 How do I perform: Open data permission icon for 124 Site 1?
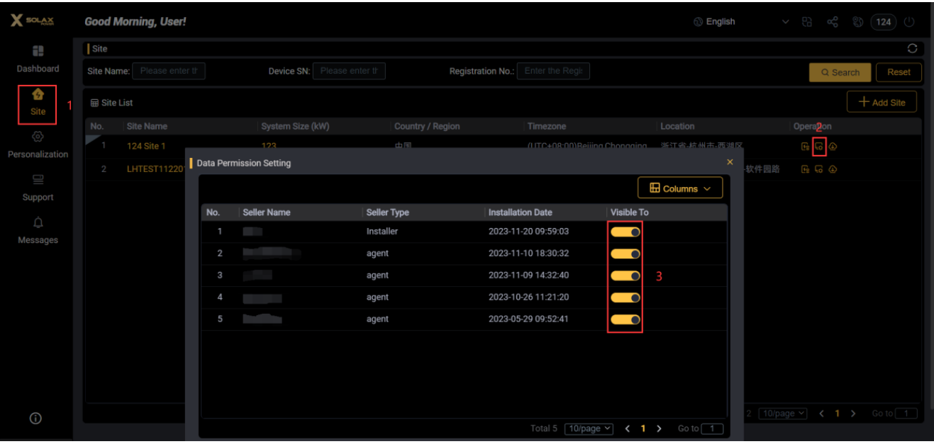[819, 147]
